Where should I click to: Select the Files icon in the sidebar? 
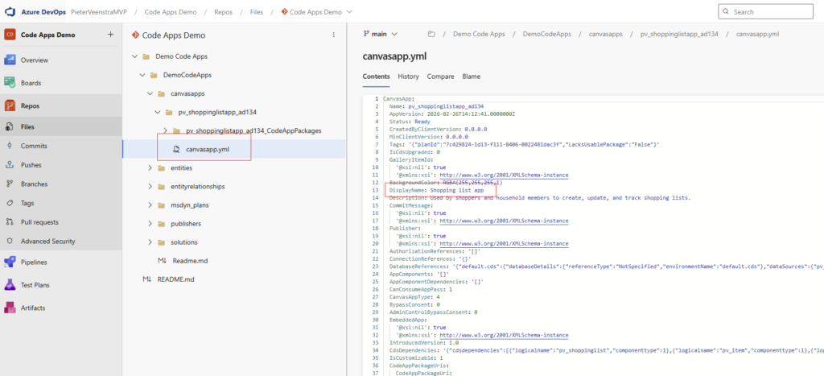click(10, 126)
